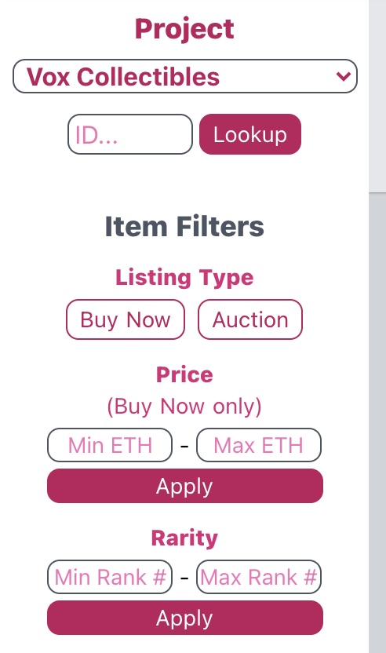Click the scrollbar track below the thumb
Screen dimensions: 386x653
[377, 423]
